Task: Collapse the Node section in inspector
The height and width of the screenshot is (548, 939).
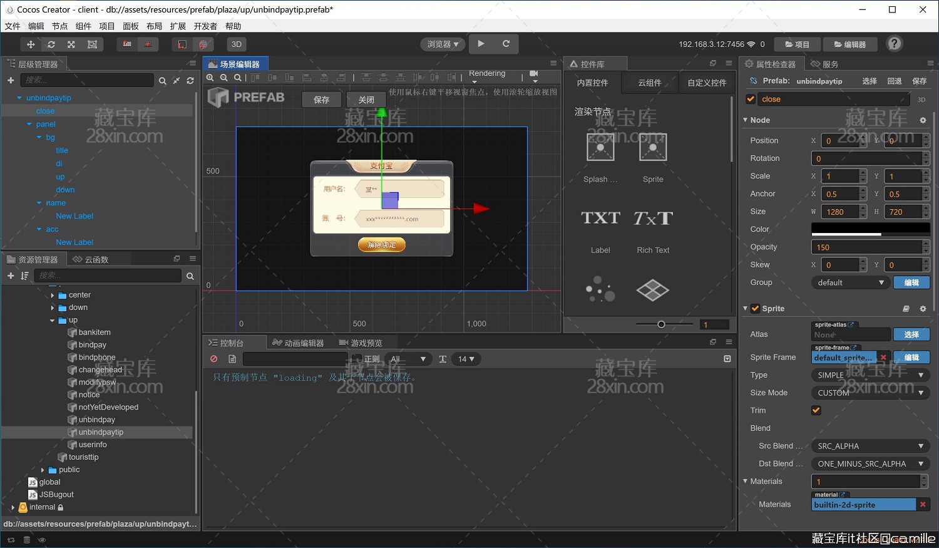Action: point(746,120)
